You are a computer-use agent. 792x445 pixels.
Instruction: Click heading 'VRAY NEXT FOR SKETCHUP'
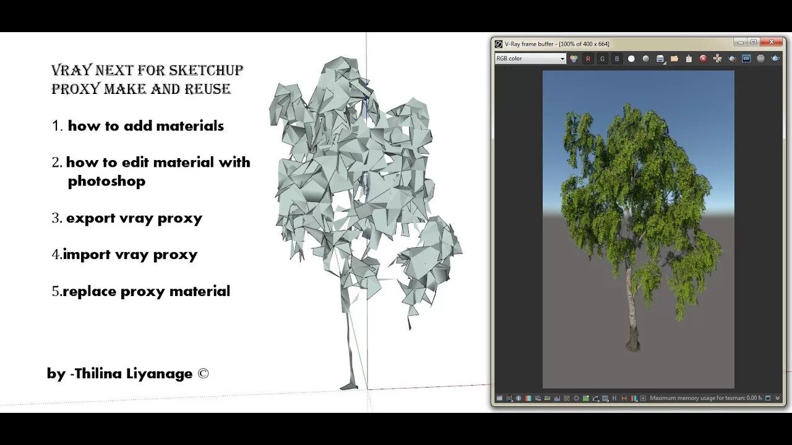(x=147, y=70)
